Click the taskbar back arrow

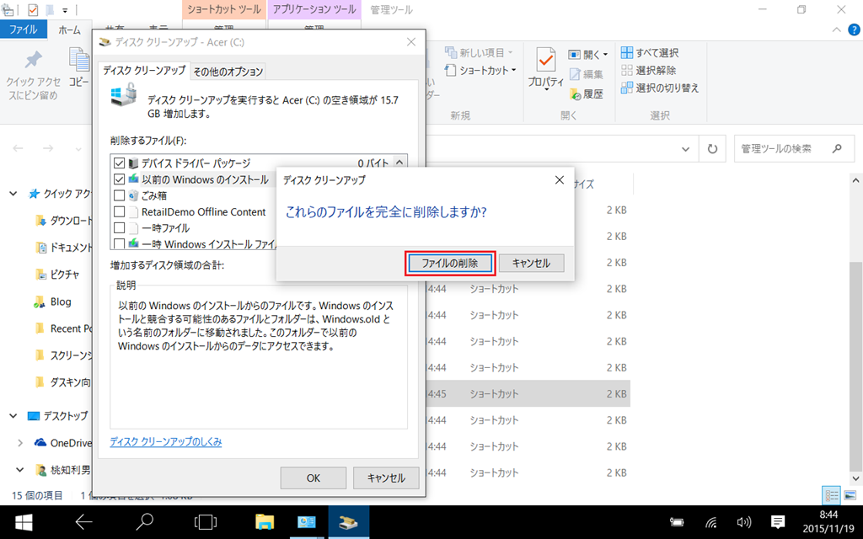[x=83, y=522]
